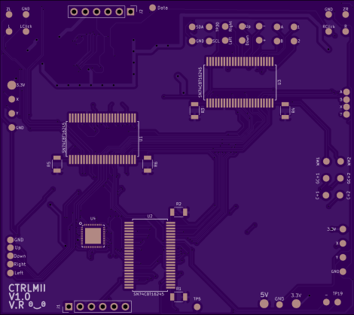This screenshot has height=315, width=354.
Task: Select the square pin of header J2
Action: (x=130, y=11)
